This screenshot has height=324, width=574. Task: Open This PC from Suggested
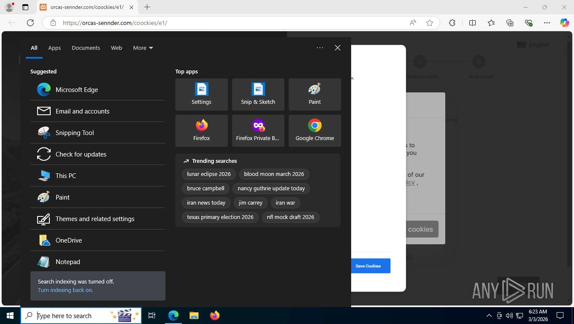[x=97, y=175]
